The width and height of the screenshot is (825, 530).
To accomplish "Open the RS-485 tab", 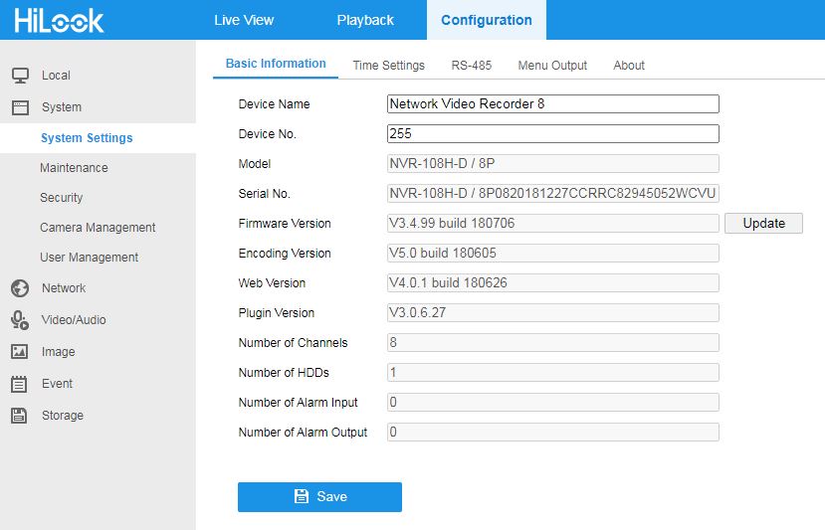I will (x=471, y=66).
